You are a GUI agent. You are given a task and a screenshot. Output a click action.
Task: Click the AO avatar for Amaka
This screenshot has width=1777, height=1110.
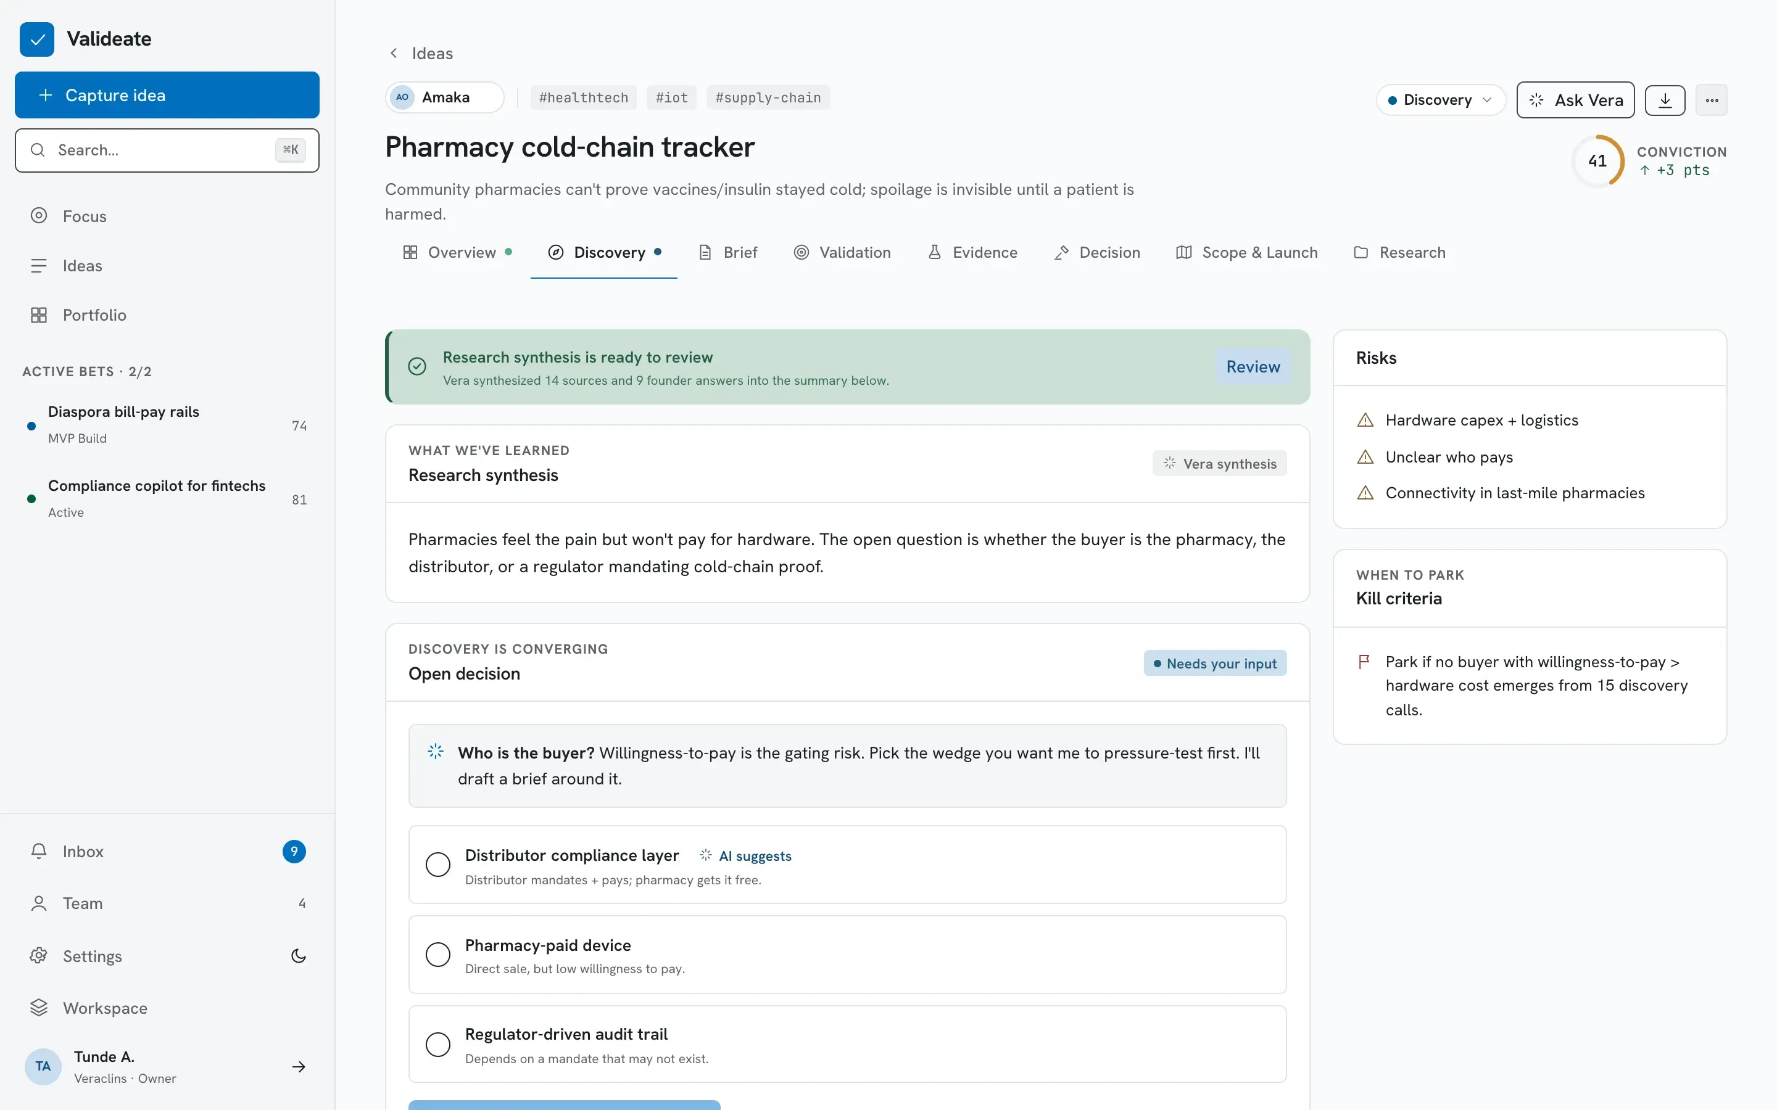click(402, 97)
